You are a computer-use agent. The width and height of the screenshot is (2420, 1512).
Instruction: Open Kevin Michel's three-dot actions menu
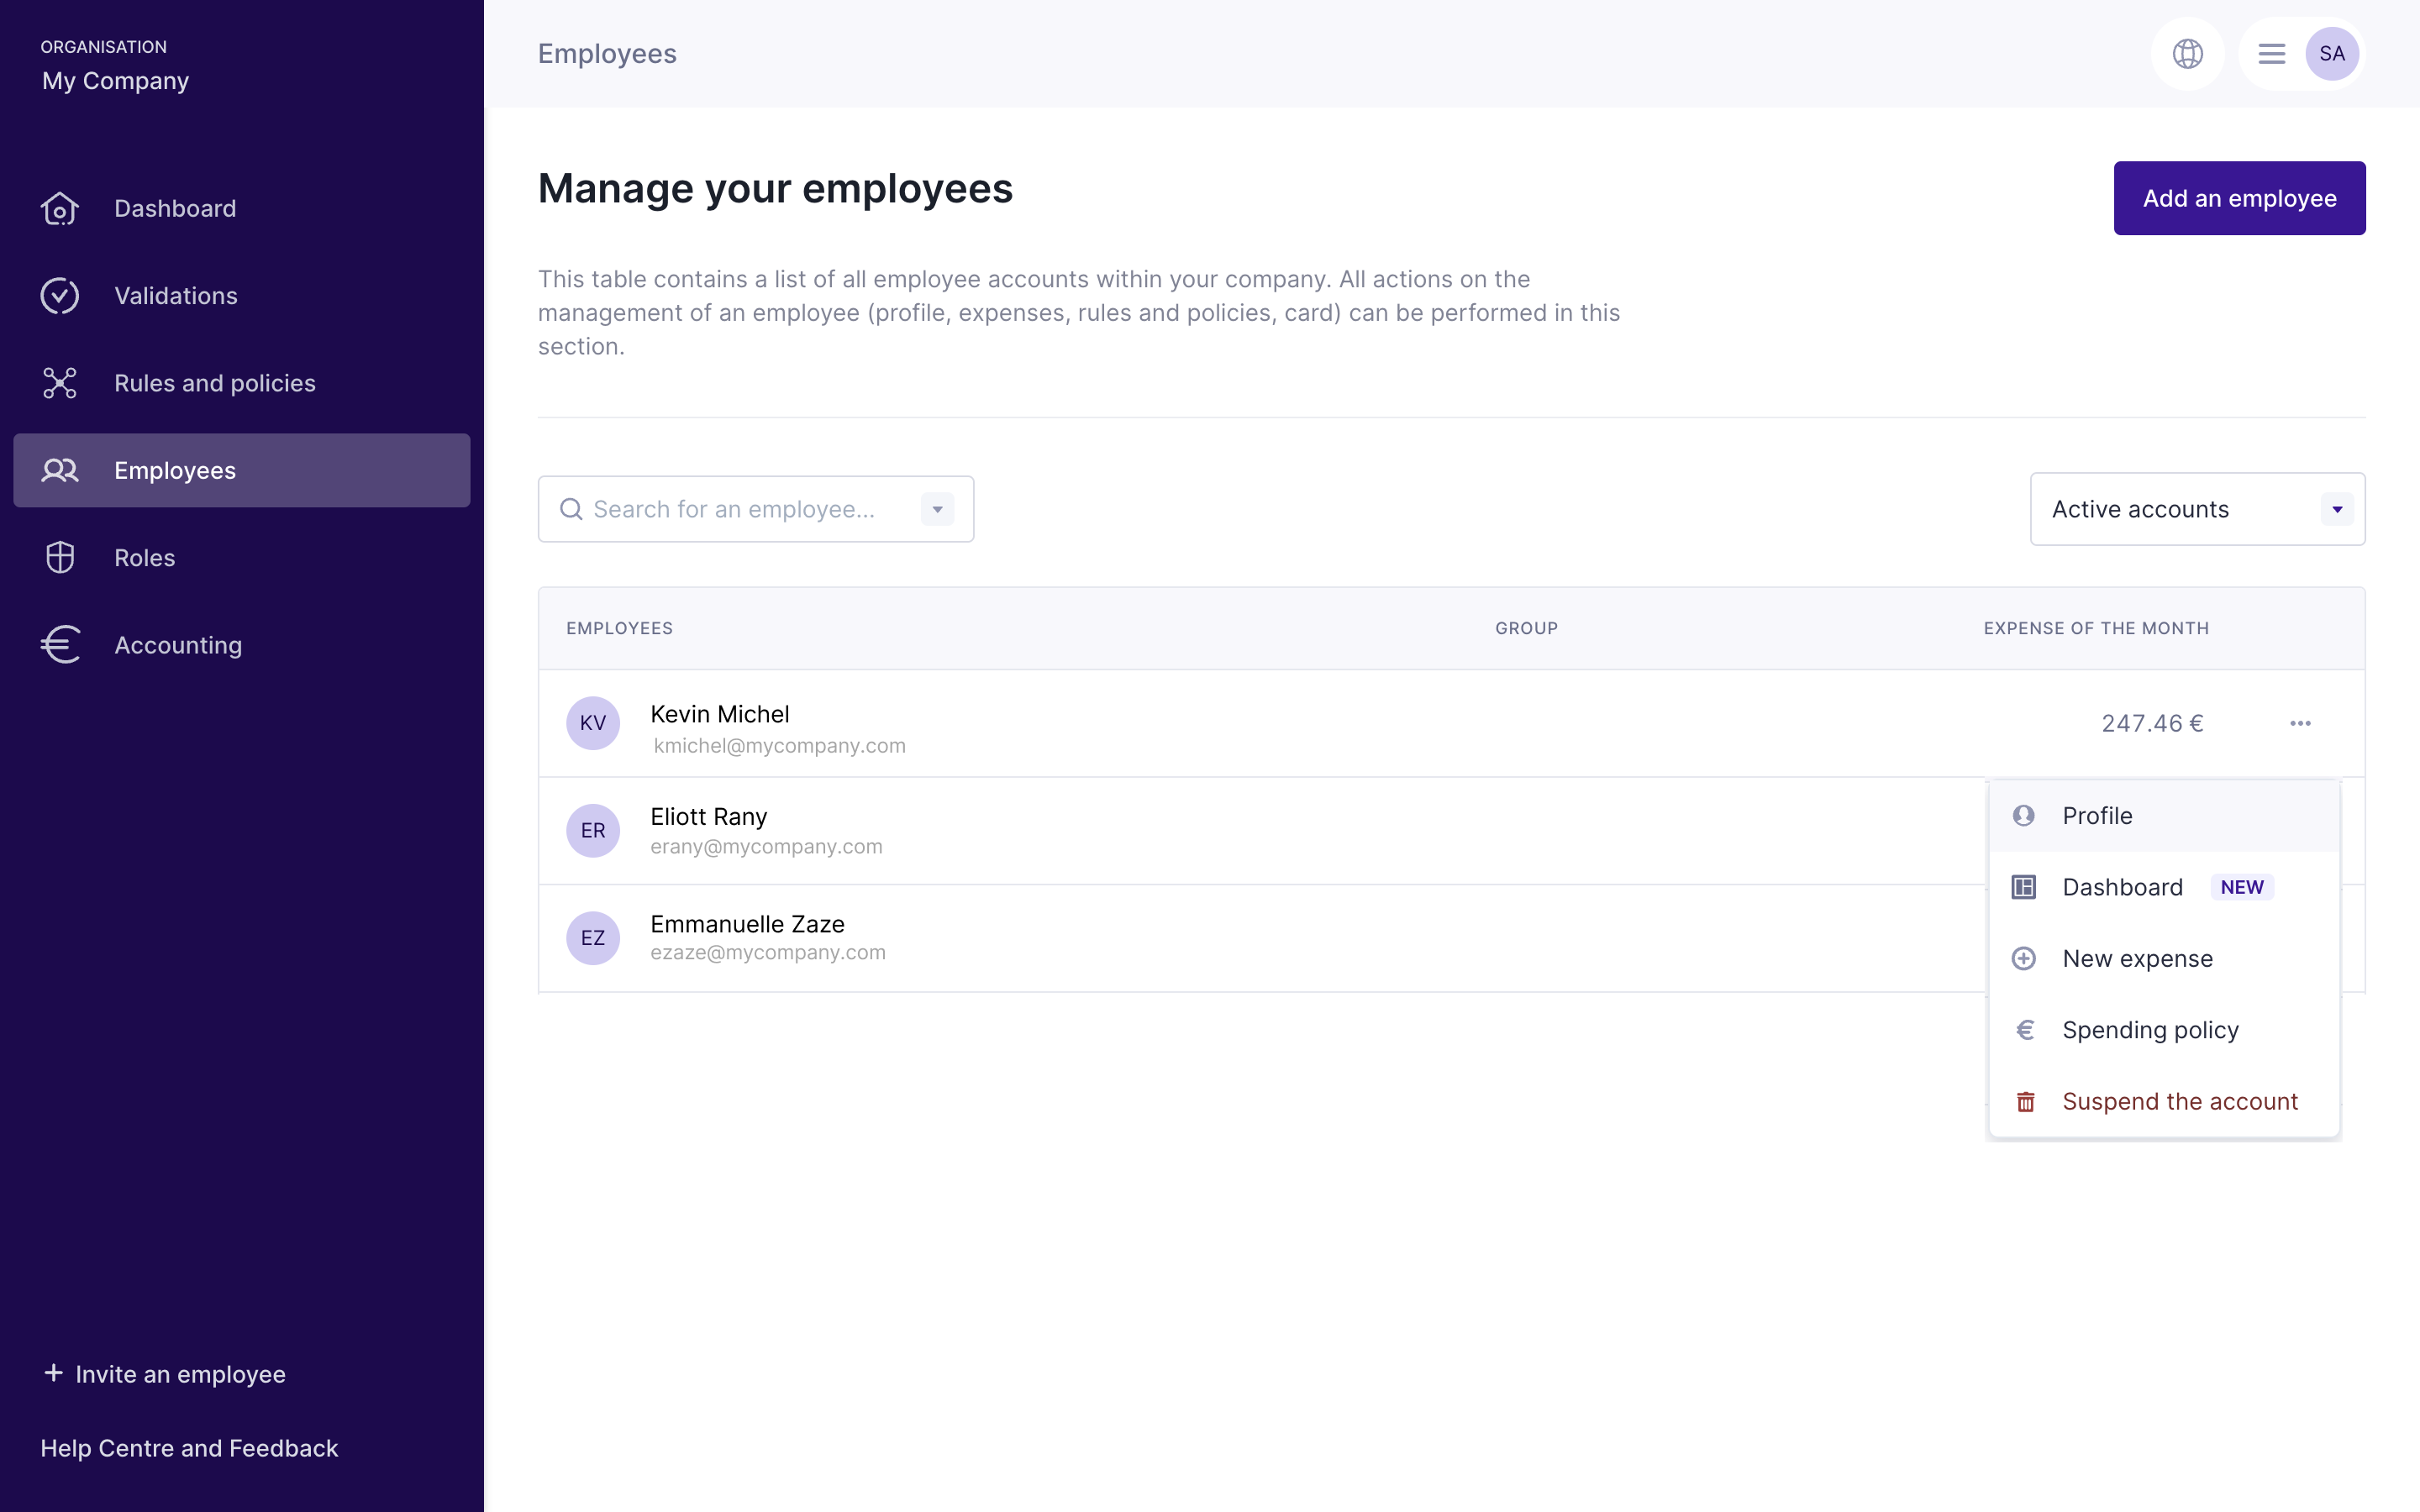2300,723
